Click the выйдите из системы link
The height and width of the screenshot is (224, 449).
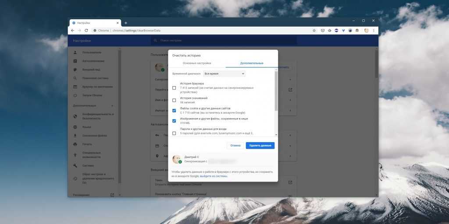(214, 176)
